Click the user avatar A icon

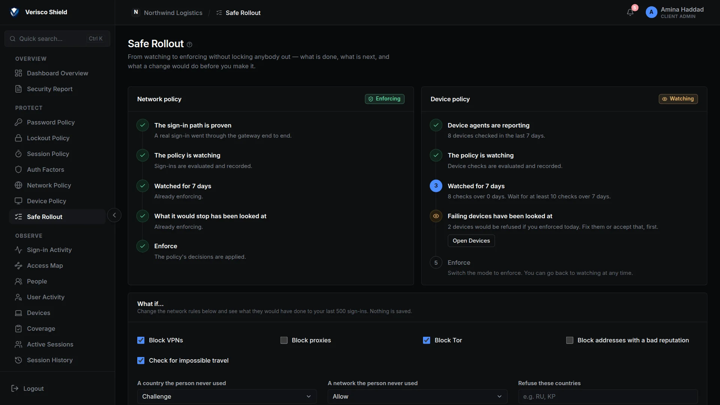coord(651,12)
